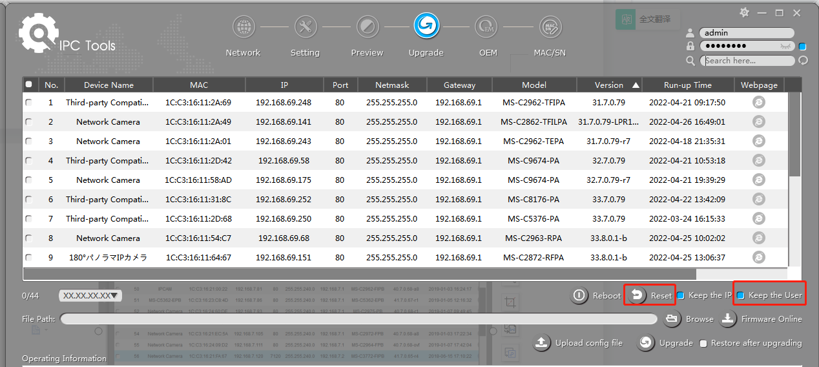The image size is (819, 367).
Task: Reset the selected devices
Action: (x=650, y=295)
